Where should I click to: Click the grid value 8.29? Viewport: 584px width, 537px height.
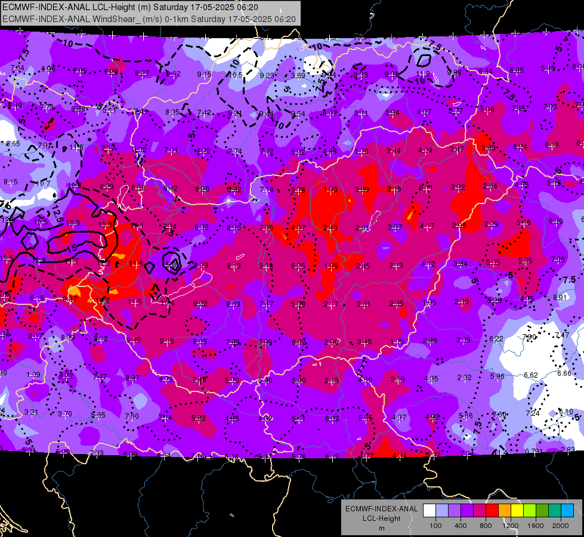[107, 187]
